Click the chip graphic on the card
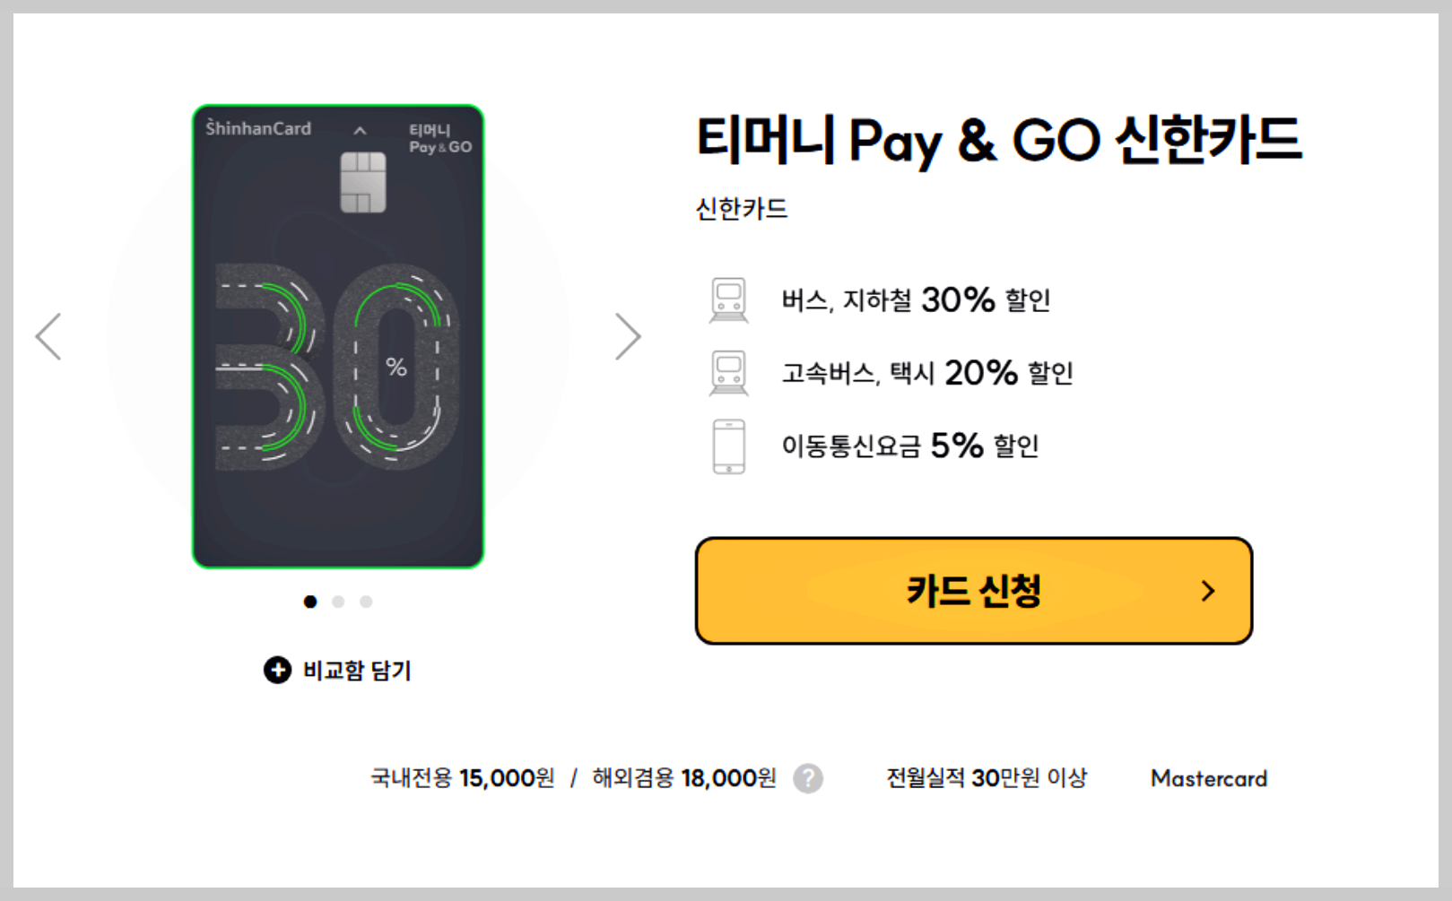The height and width of the screenshot is (901, 1452). click(x=364, y=182)
